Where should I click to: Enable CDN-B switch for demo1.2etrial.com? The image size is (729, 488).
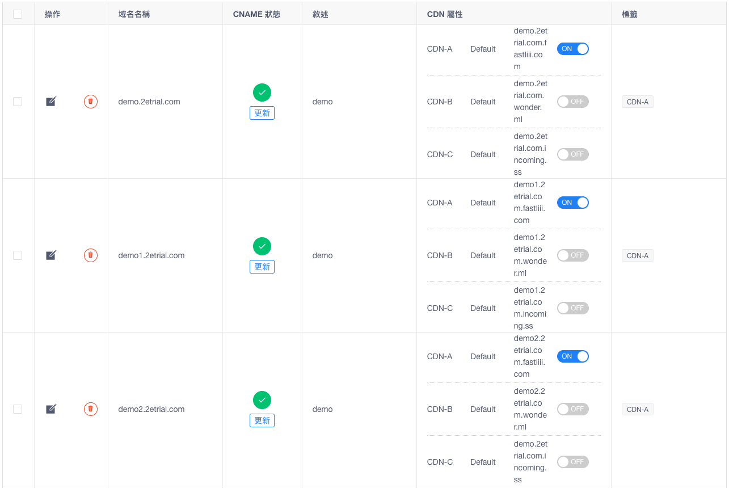[x=573, y=255]
